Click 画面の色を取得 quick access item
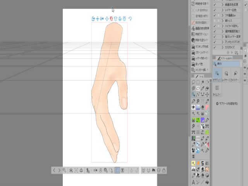 (x=200, y=28)
